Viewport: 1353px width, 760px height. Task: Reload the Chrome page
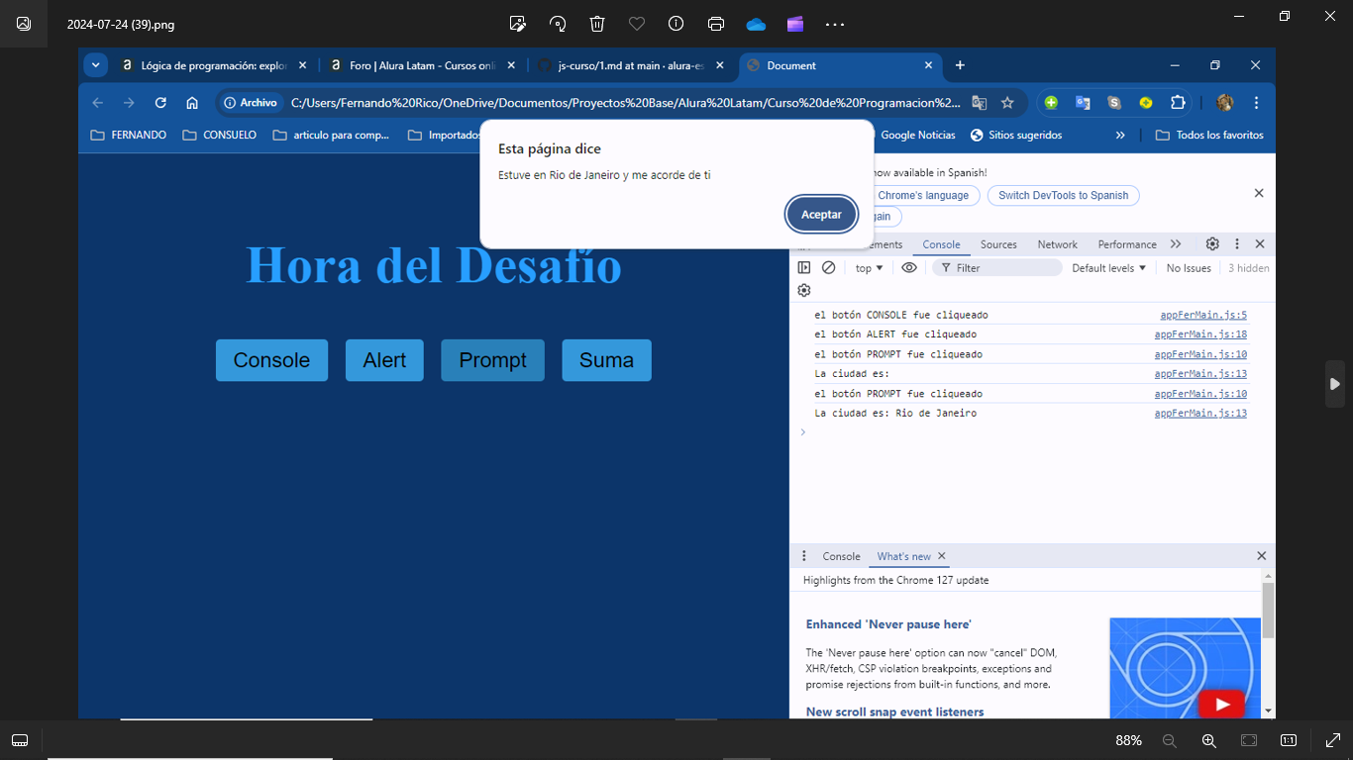(x=160, y=103)
